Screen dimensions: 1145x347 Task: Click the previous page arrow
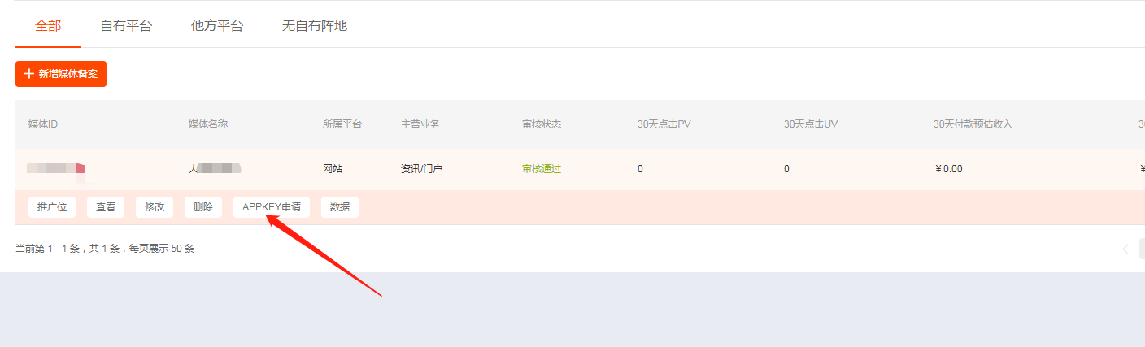point(1125,249)
